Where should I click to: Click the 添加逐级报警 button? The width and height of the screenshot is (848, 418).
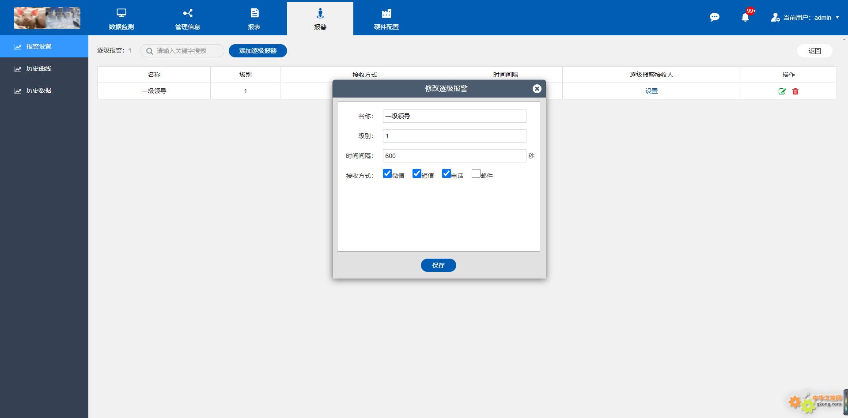[258, 51]
